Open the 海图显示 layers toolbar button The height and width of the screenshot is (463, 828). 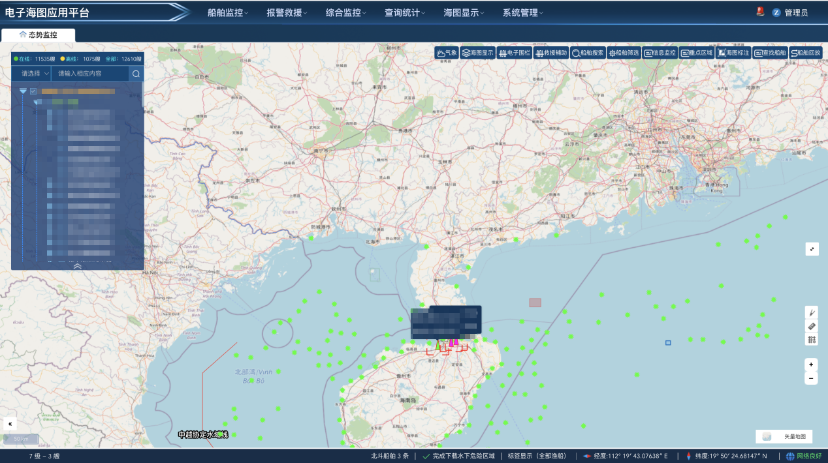point(477,53)
